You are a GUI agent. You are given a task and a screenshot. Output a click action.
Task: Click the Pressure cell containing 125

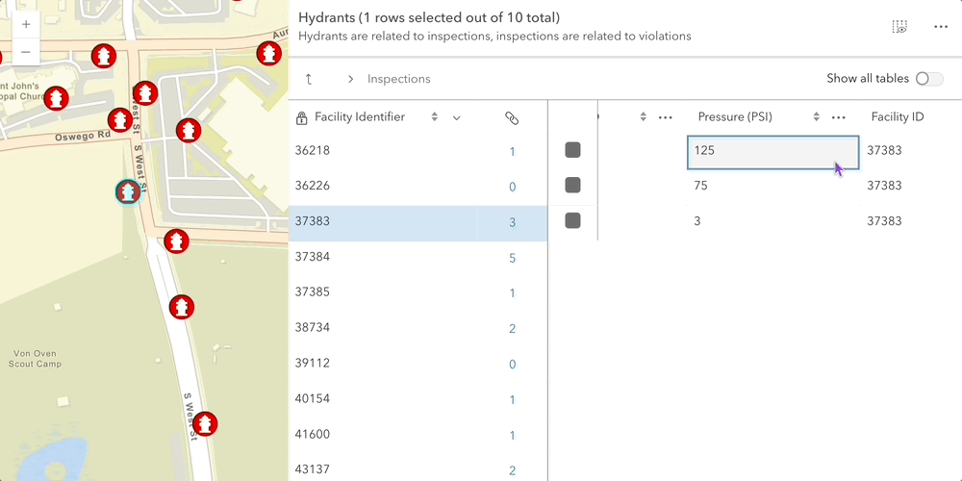click(x=760, y=151)
